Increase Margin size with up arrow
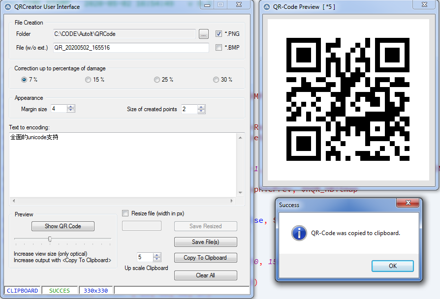This screenshot has height=299, width=440. click(x=70, y=107)
